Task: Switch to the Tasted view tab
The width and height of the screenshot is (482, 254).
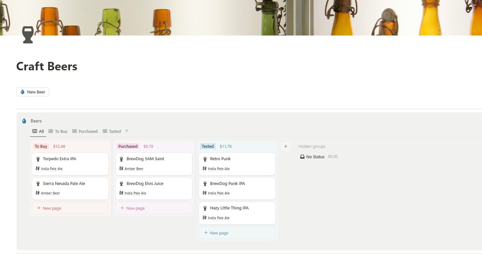Action: [112, 131]
